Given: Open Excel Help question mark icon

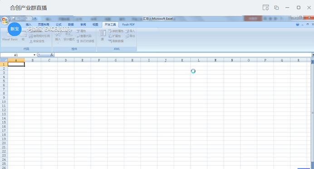Looking at the screenshot, I should tap(298, 24).
